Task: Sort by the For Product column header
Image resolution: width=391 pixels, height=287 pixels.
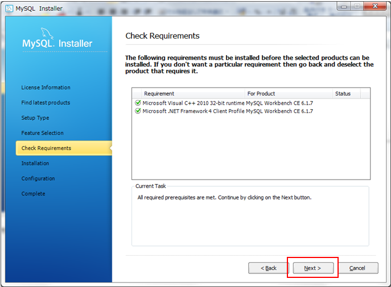Action: 289,94
